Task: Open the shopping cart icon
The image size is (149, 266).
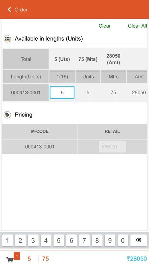Action: 10,259
